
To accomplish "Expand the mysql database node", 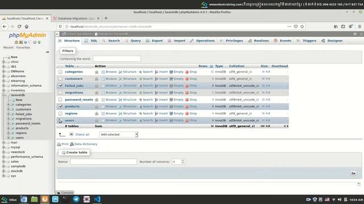I will 3,147.
